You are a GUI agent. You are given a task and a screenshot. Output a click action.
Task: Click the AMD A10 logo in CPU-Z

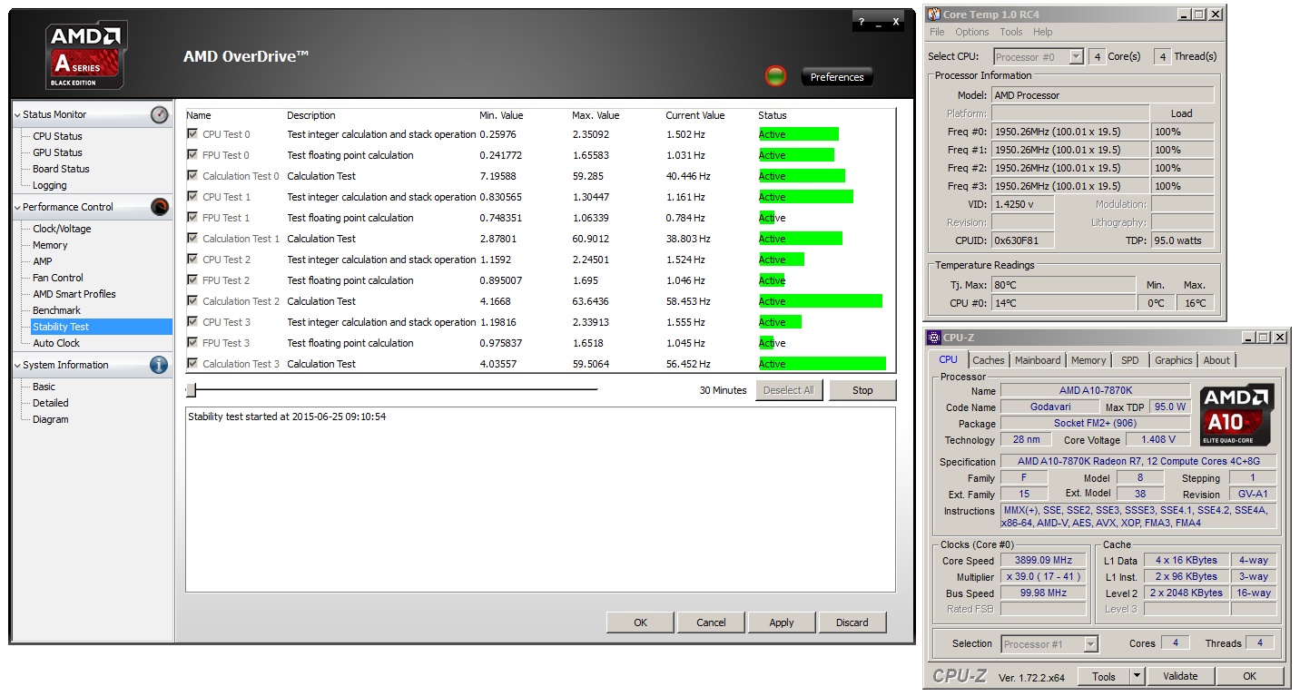click(1237, 415)
